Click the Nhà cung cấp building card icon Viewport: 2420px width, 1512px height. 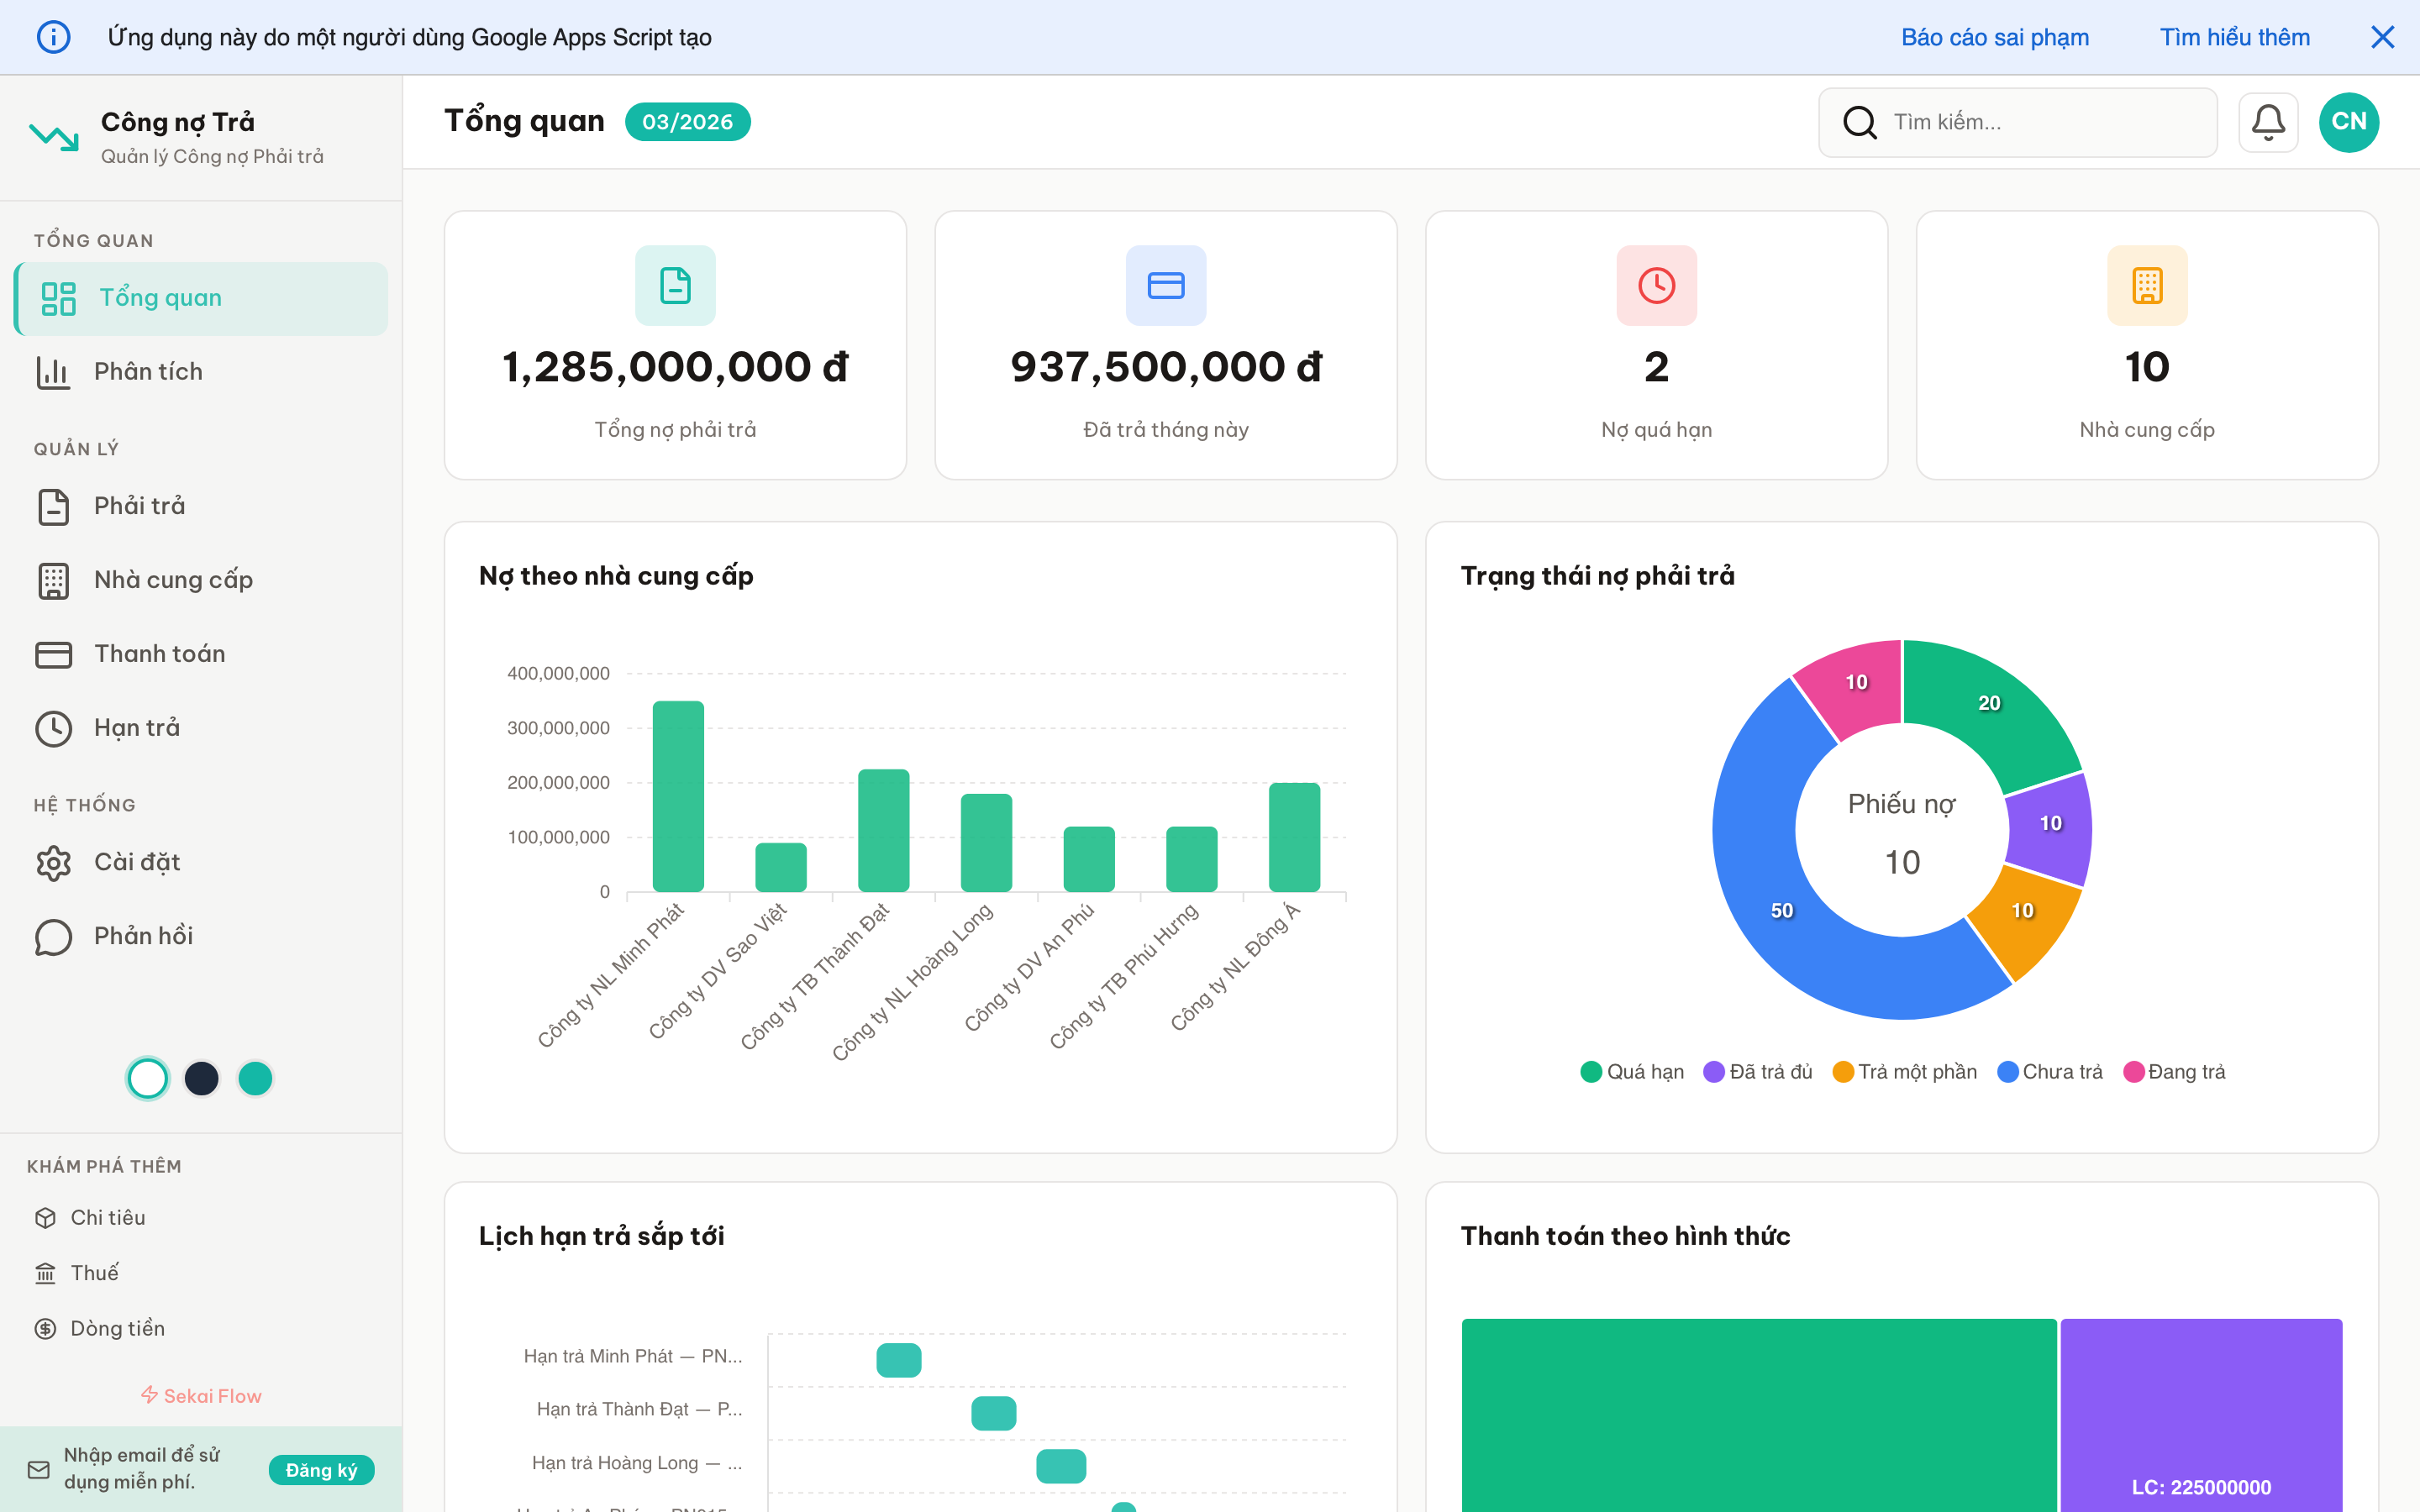[2146, 285]
